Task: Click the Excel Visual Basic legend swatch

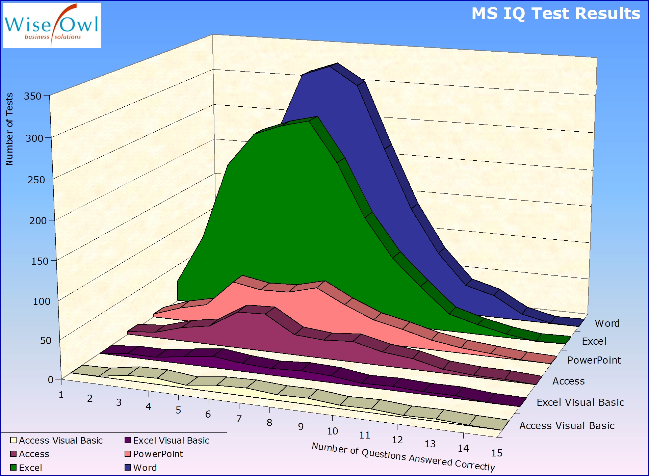Action: pos(128,440)
